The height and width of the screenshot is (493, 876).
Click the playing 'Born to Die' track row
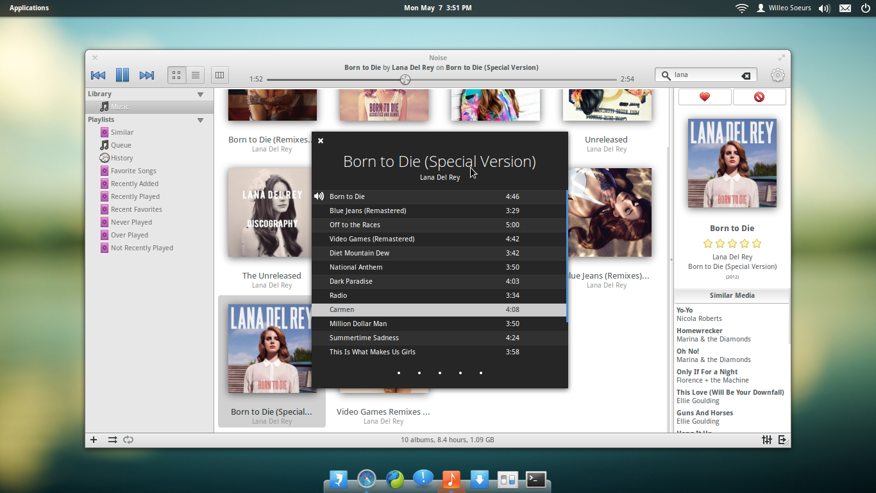click(x=439, y=196)
